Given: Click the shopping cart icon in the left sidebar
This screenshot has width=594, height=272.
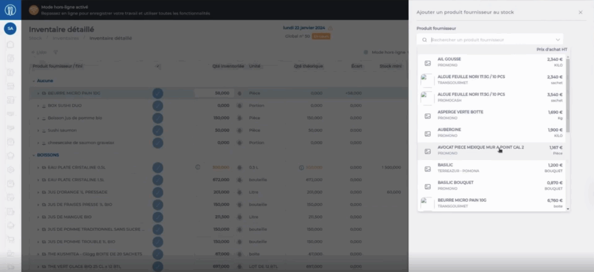Looking at the screenshot, I should tap(10, 239).
